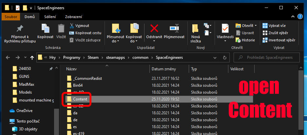Click Programy in the address path
Viewport: 307px width, 135px height.
[72, 57]
